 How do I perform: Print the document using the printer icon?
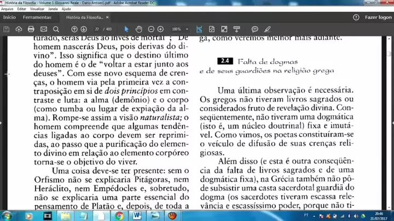click(x=31, y=29)
